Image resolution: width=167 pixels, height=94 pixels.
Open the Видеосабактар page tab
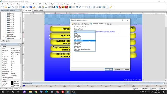coord(38,10)
